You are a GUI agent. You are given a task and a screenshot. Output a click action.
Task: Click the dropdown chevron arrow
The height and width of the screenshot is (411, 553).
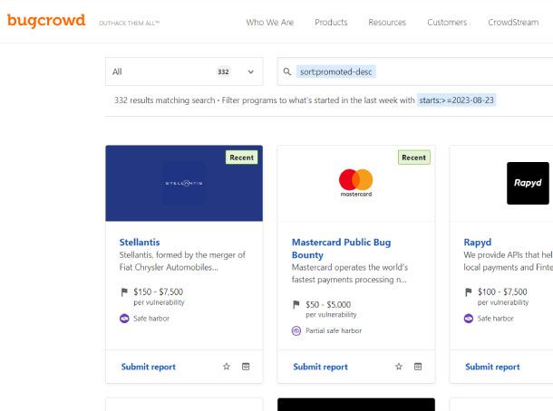(x=251, y=72)
